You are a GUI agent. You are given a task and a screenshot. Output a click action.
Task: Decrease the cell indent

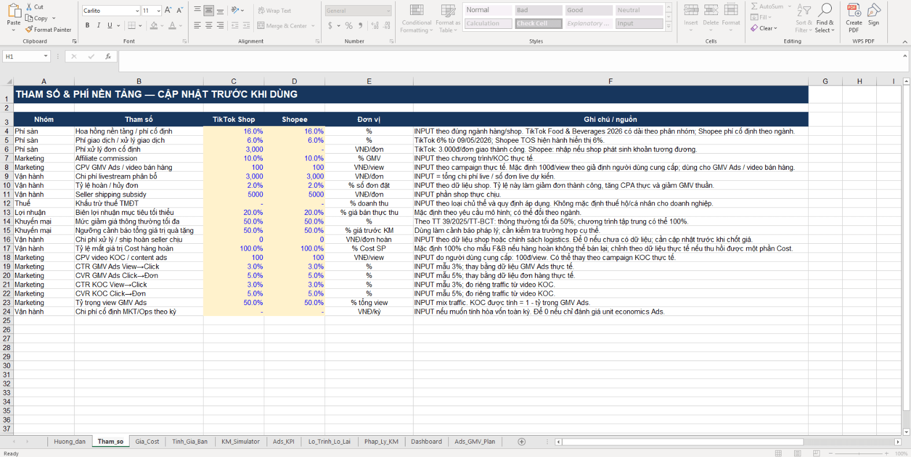pyautogui.click(x=235, y=25)
